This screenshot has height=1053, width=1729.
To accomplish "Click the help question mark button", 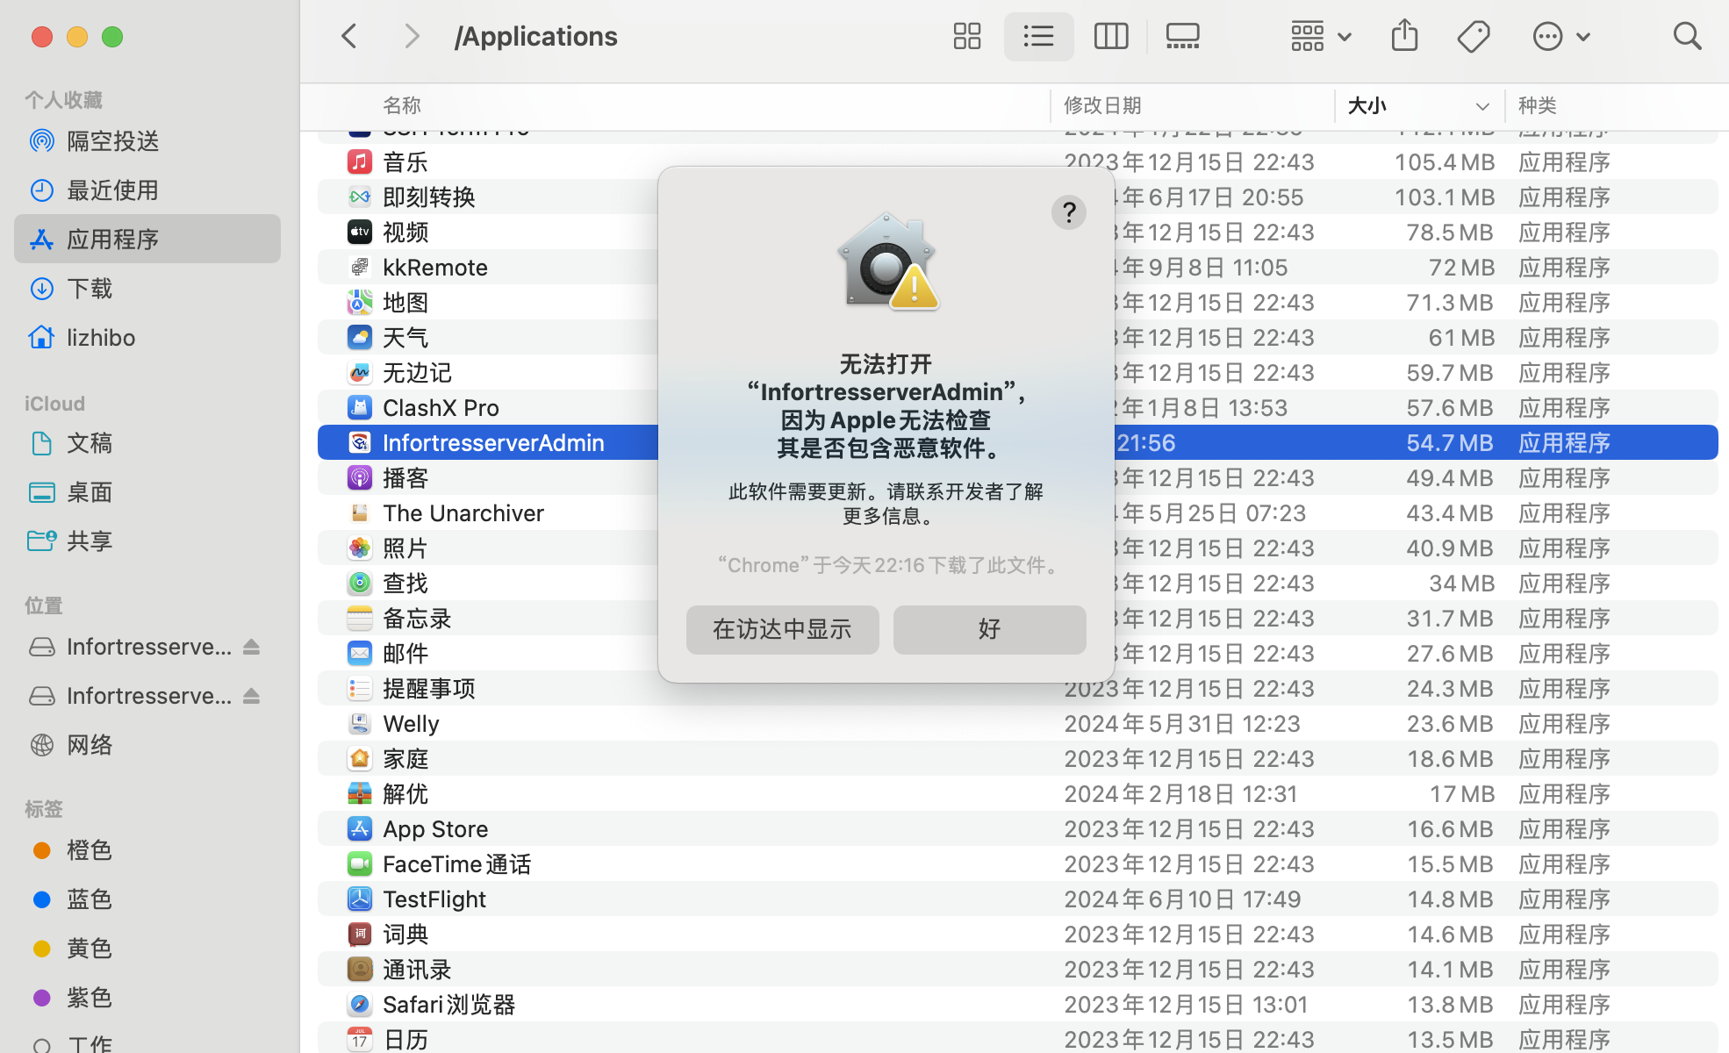I will point(1068,212).
